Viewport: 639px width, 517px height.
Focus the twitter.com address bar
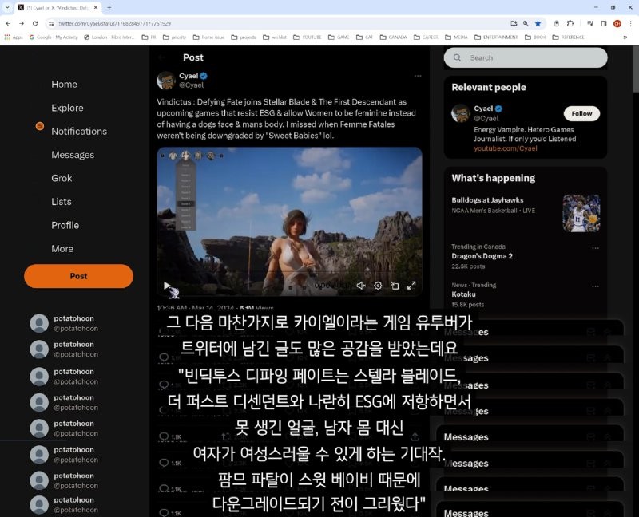[281, 24]
